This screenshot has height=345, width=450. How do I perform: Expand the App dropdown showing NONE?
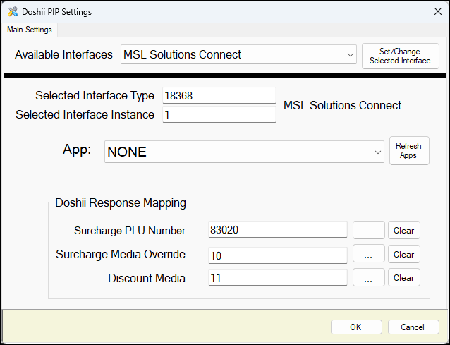244,152
